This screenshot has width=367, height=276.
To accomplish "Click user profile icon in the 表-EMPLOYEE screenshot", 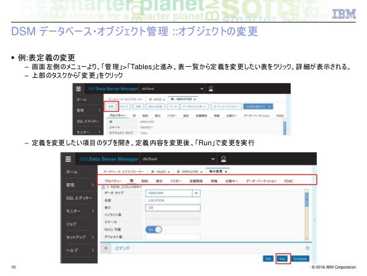I will point(211,89).
